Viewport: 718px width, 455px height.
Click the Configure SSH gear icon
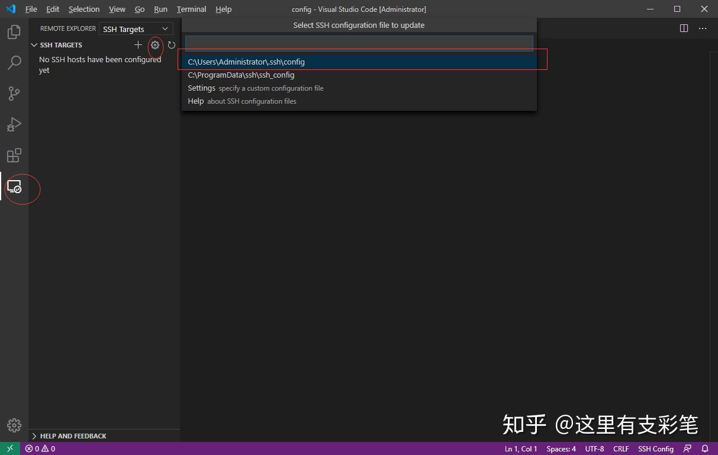click(x=155, y=45)
